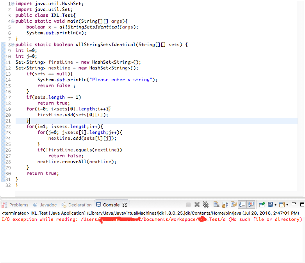
Task: Collapse the imports fold on line 1
Action: 12,4
